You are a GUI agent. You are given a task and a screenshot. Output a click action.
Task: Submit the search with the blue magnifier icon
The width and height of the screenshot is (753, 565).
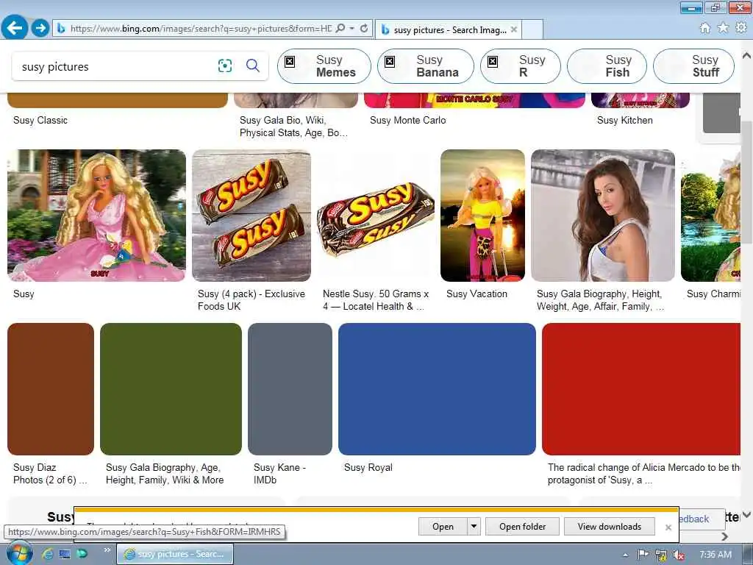pos(253,65)
